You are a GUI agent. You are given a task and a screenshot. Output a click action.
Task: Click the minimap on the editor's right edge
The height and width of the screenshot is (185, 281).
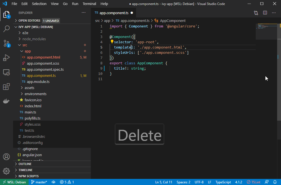point(266,32)
